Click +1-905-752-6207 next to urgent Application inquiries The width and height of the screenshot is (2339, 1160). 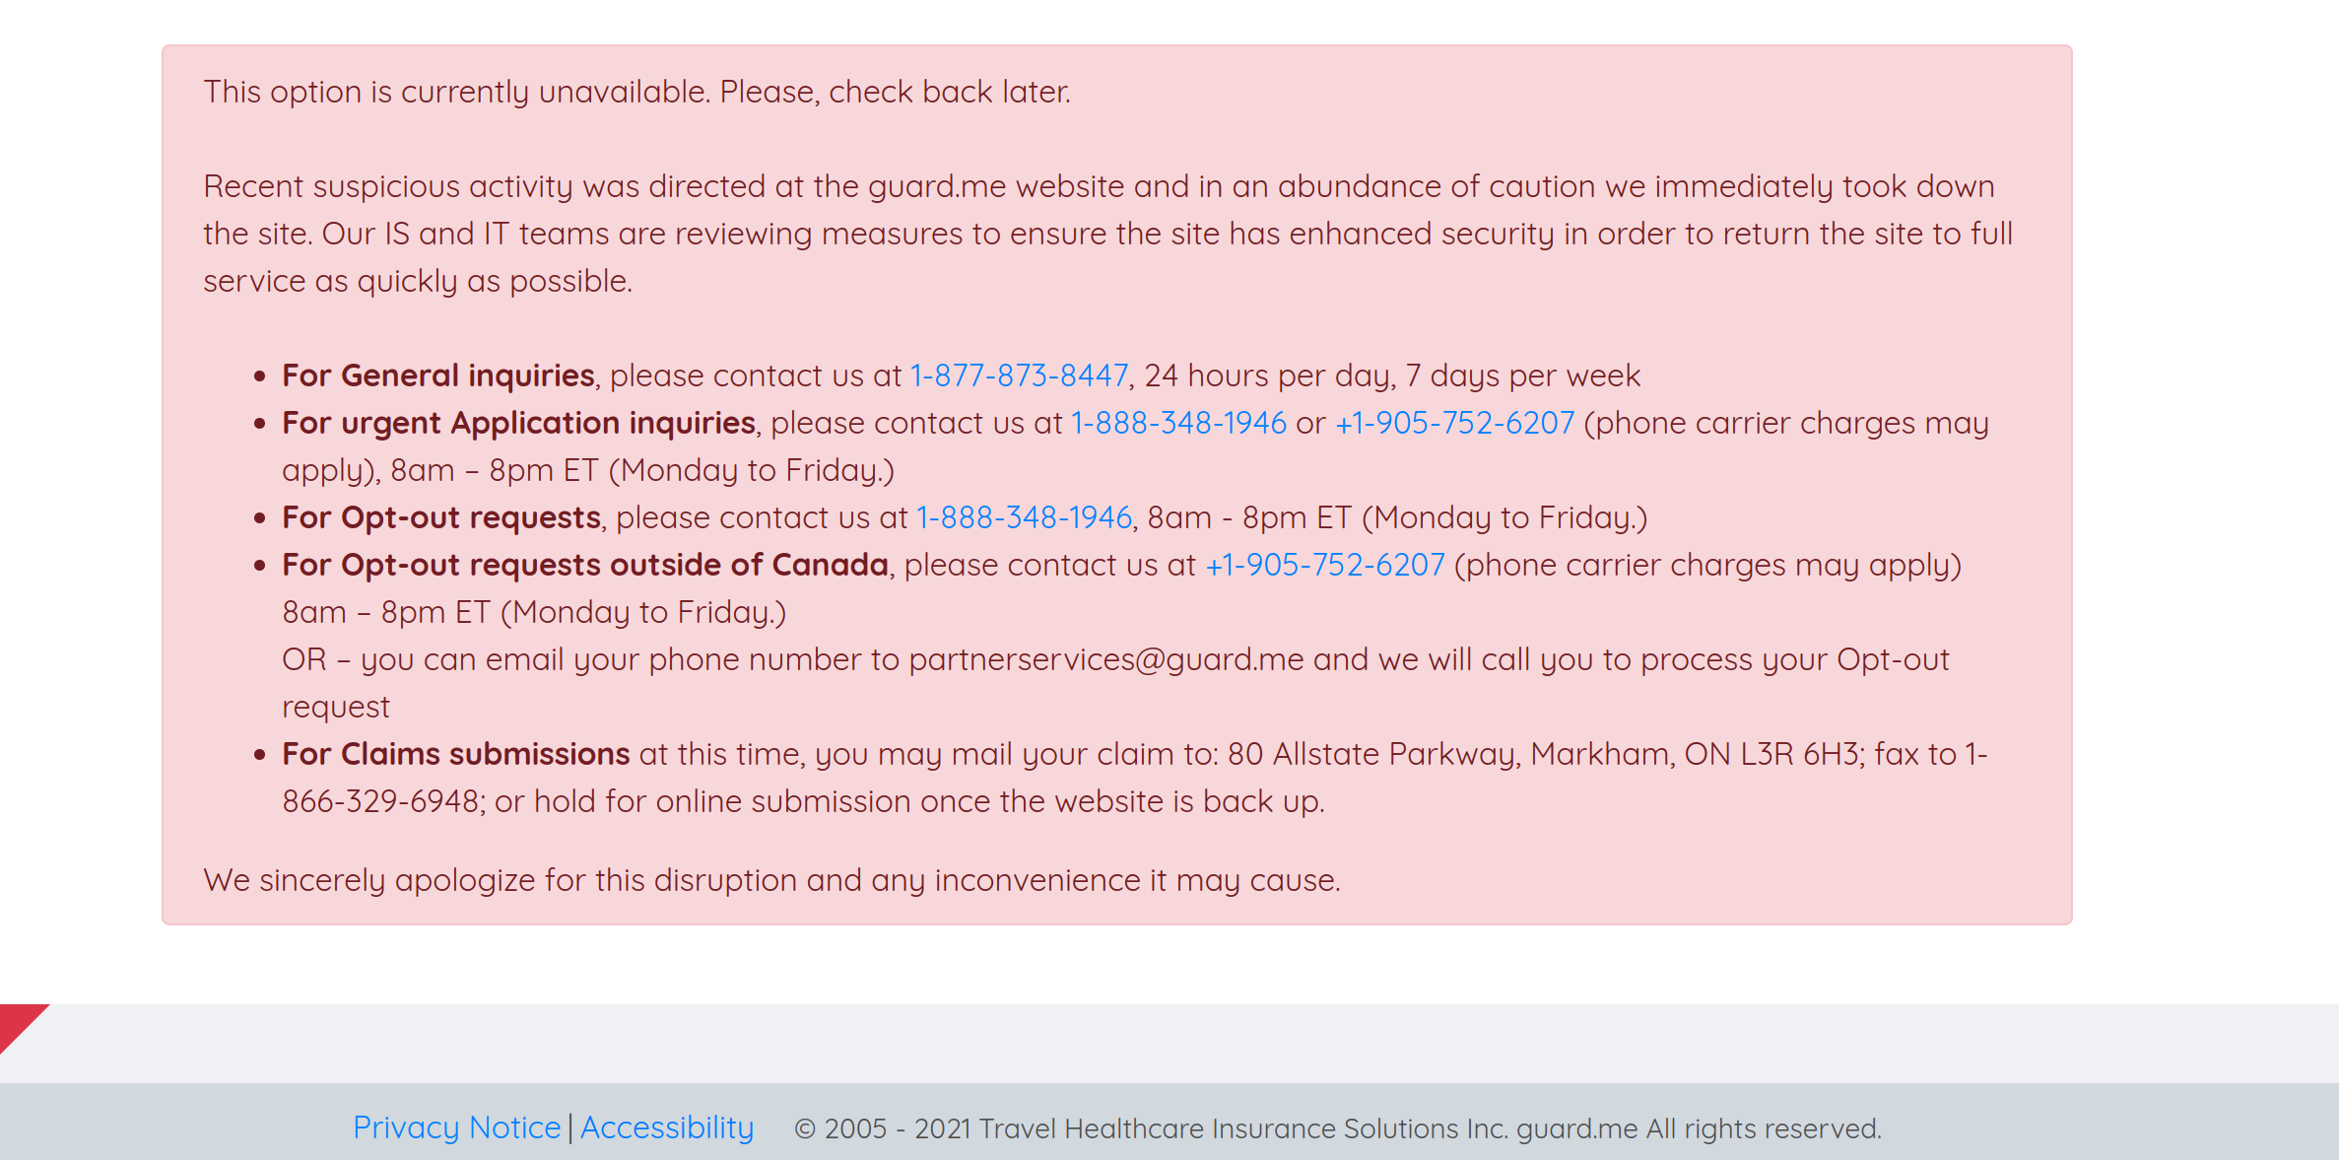click(1455, 423)
